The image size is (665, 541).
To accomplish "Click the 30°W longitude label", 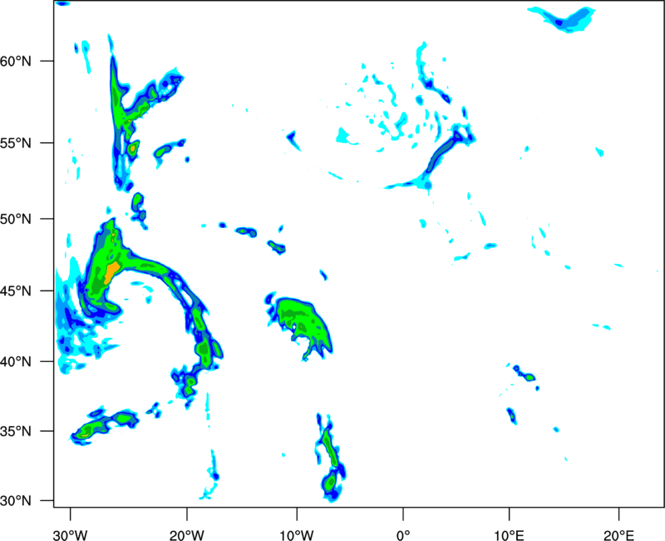I will pos(70,535).
